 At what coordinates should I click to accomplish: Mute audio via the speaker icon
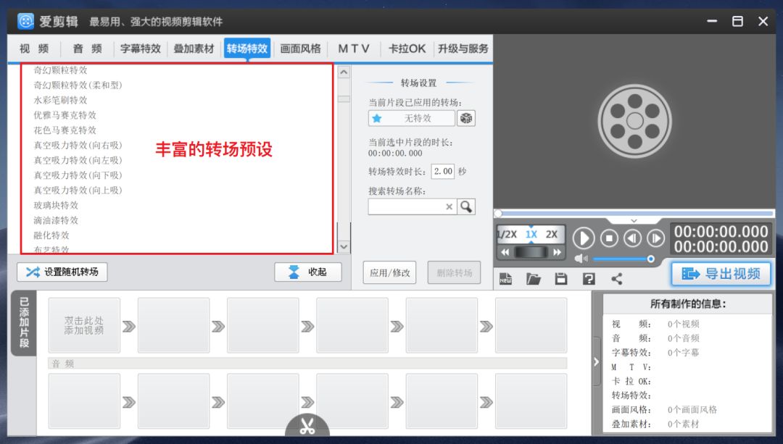coord(580,259)
